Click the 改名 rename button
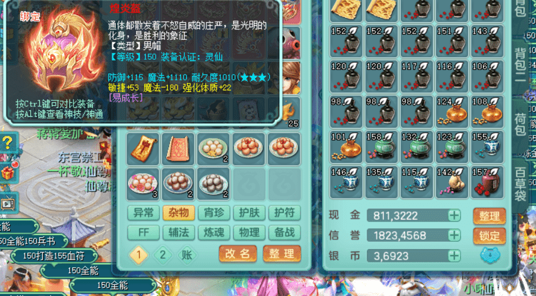This screenshot has height=296, width=536. (x=237, y=254)
